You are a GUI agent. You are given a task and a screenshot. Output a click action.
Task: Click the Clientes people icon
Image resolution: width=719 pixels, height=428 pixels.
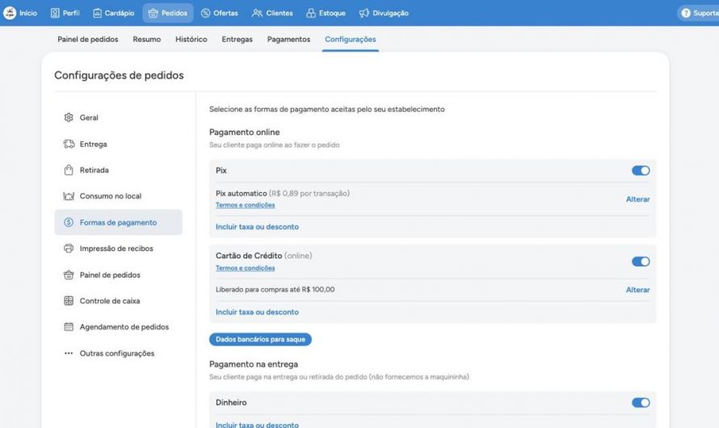[x=257, y=13]
